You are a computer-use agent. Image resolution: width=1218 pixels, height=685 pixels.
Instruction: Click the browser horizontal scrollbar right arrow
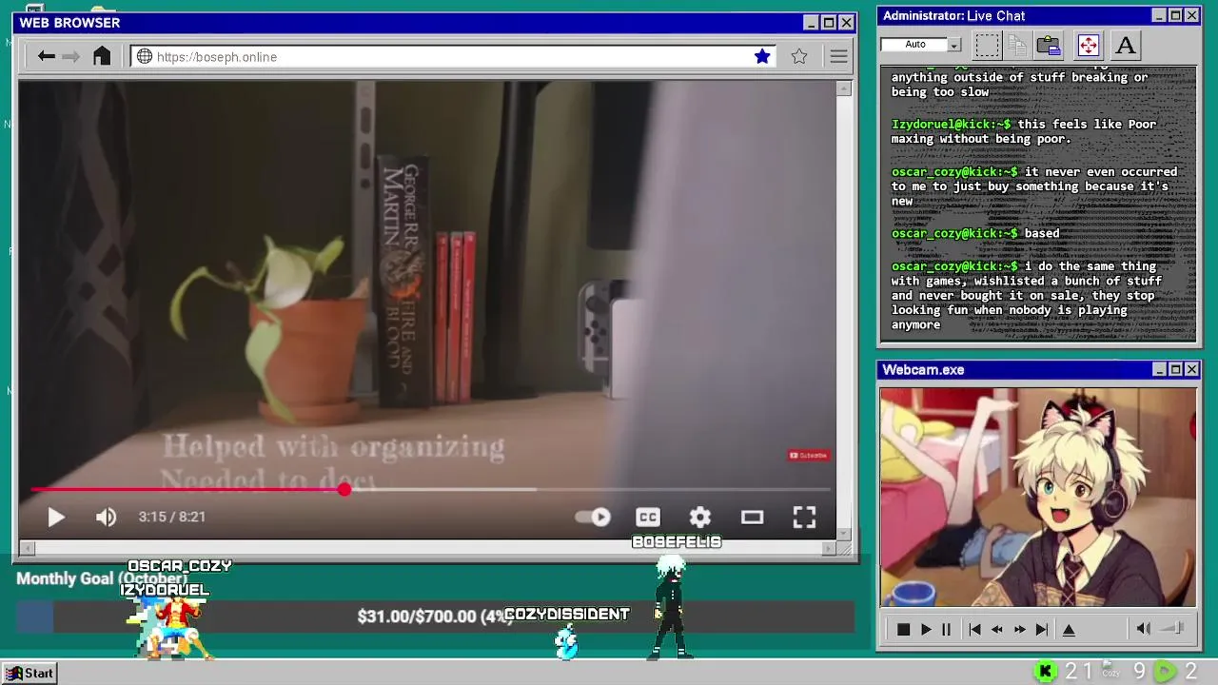829,548
